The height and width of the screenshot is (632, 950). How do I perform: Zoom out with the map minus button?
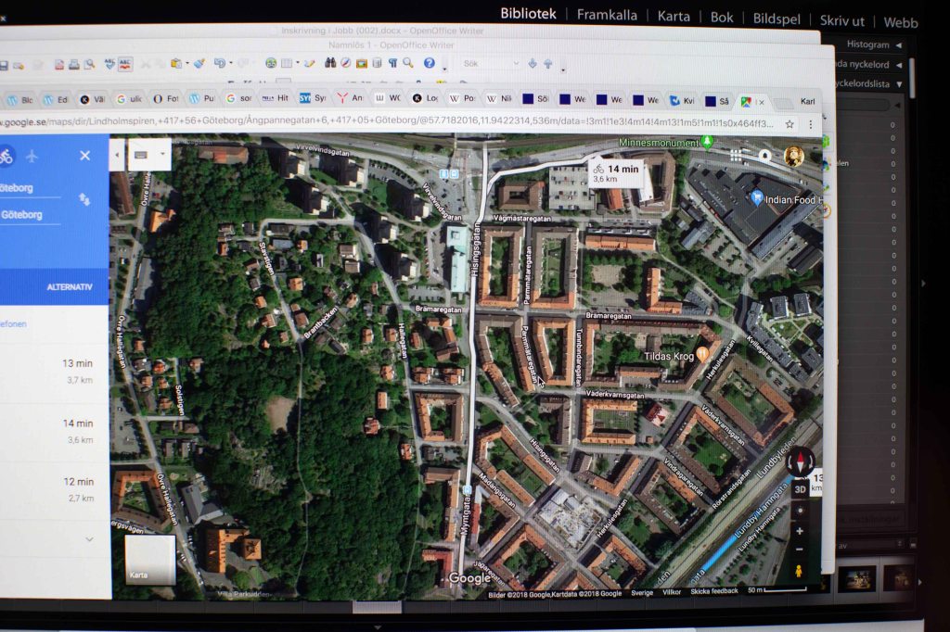click(799, 550)
